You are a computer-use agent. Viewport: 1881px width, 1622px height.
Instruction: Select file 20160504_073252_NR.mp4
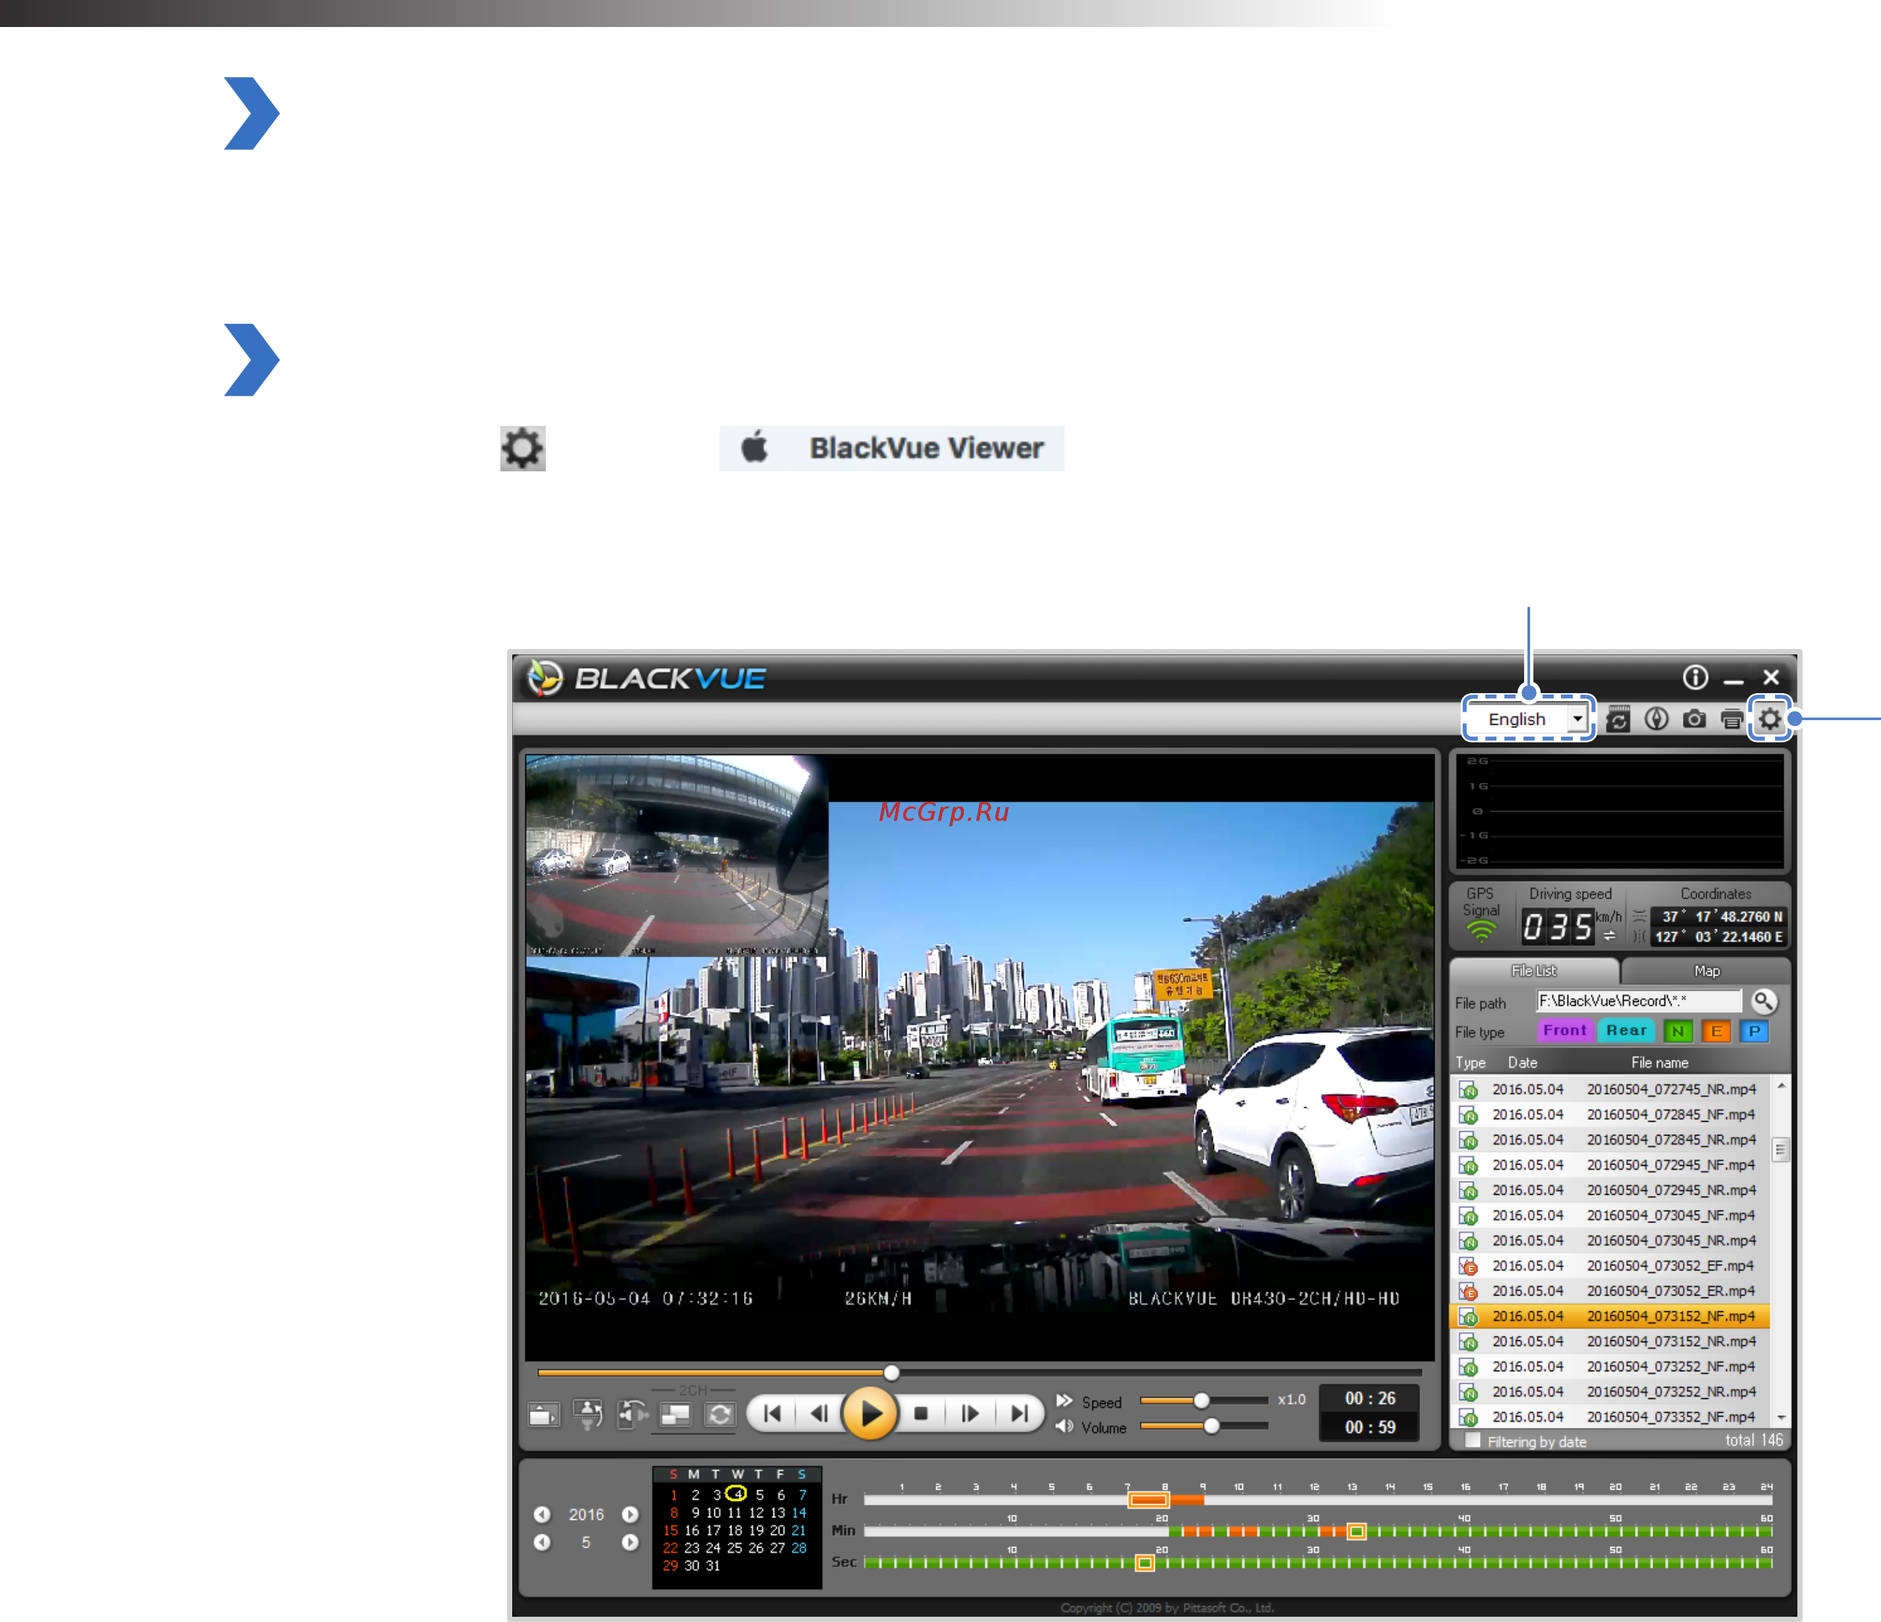(1611, 1392)
